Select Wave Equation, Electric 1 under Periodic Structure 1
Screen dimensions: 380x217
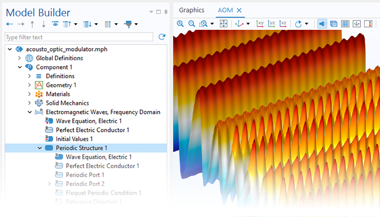(x=99, y=157)
